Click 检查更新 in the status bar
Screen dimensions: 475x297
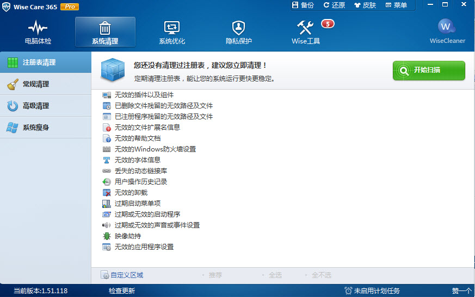(x=122, y=291)
